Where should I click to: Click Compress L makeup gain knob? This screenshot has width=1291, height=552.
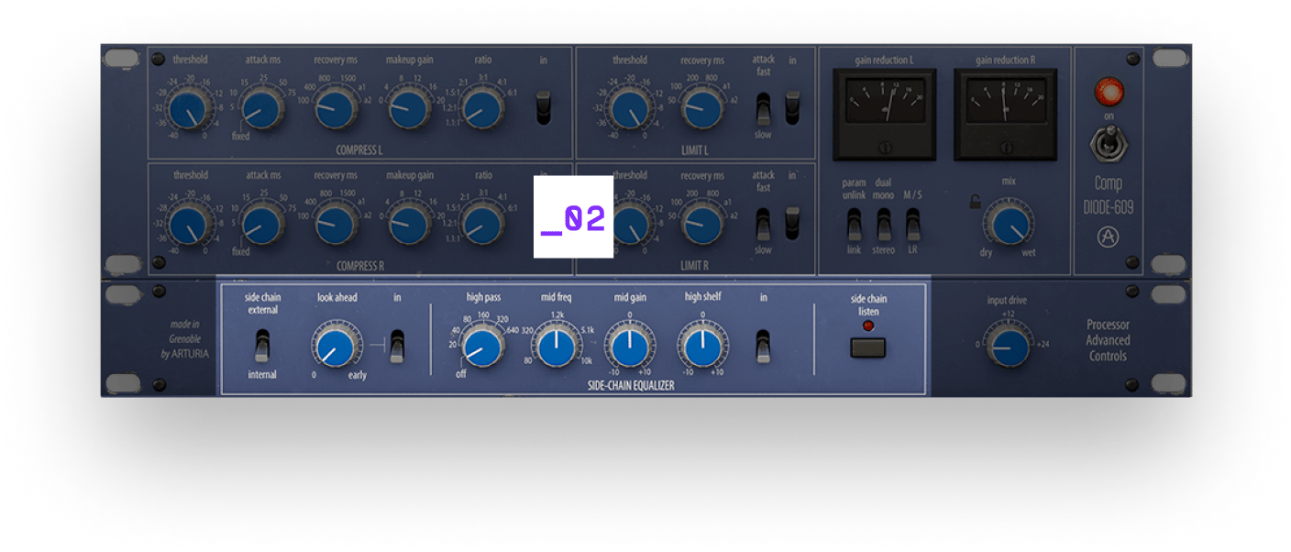click(409, 108)
